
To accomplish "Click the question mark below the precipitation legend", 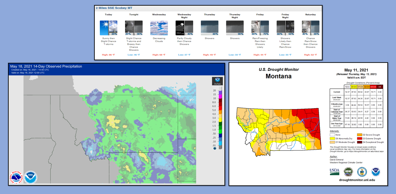I will pyautogui.click(x=215, y=148).
